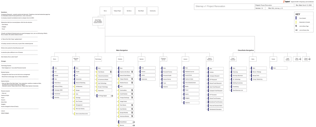Click the Franchising box
Screen dimensions: 316x127
239,87
